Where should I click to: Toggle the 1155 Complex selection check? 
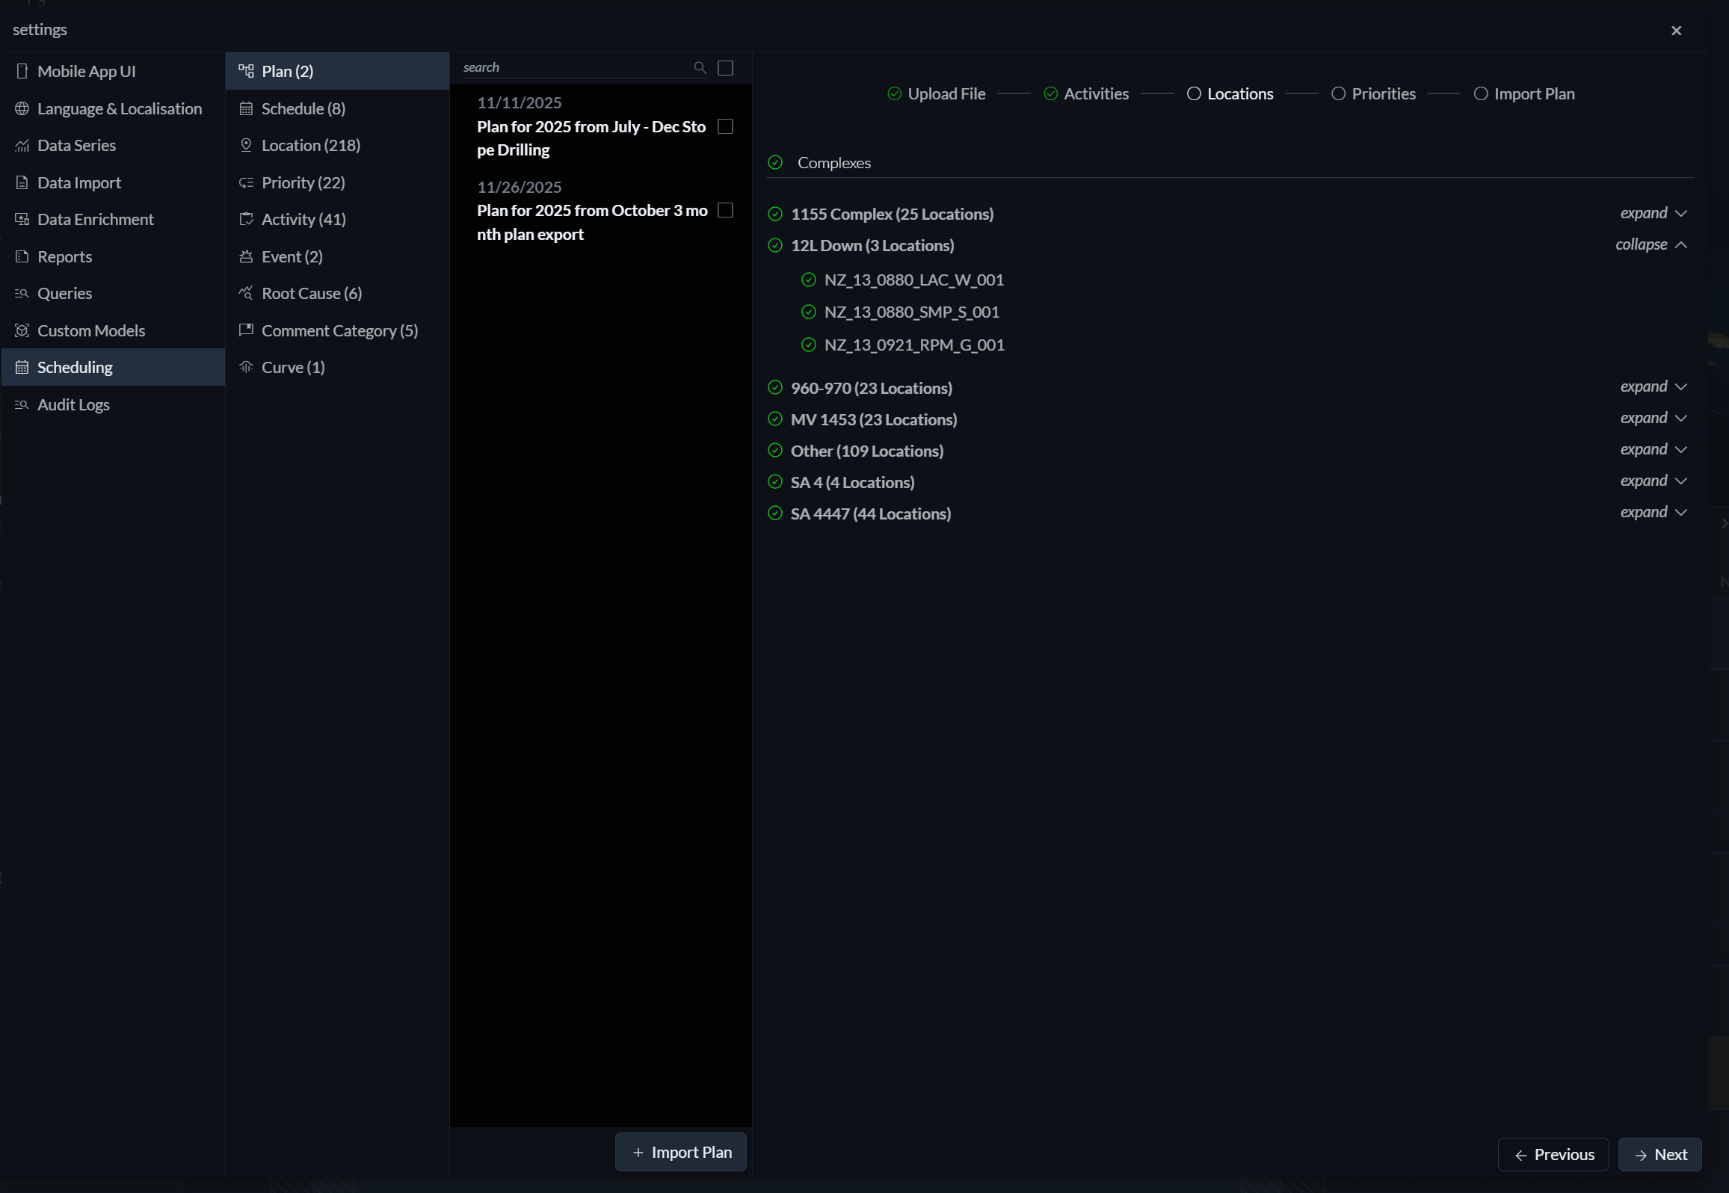[775, 214]
